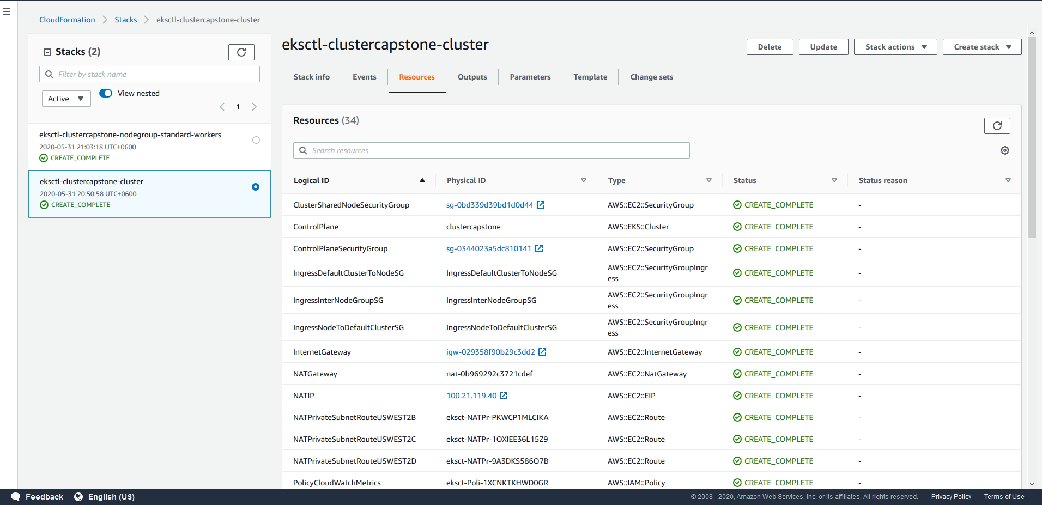Select the nodegroup-standard-workers stack radio
Screen dimensions: 1042x505
pos(256,140)
